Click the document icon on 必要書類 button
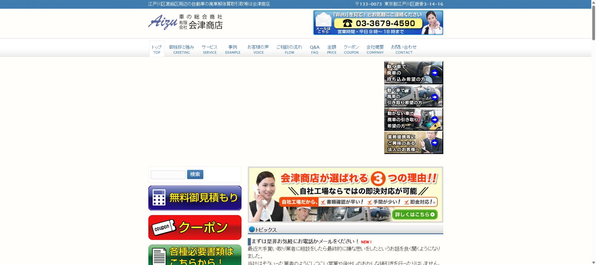 click(x=159, y=257)
